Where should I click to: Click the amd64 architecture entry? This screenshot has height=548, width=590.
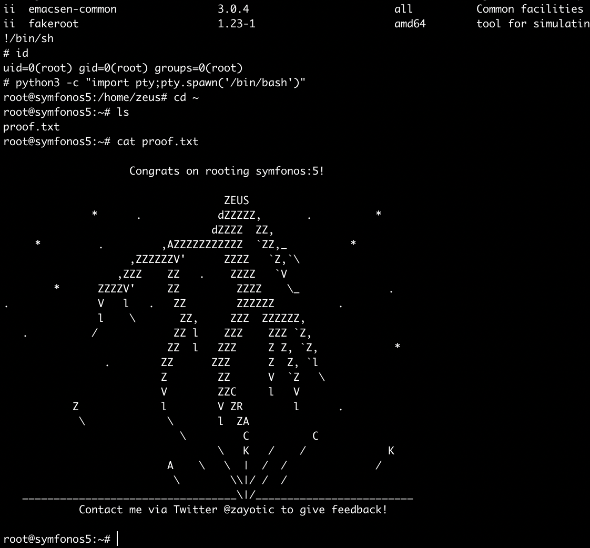(410, 24)
